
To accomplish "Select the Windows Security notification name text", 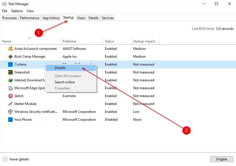I will [x=36, y=112].
